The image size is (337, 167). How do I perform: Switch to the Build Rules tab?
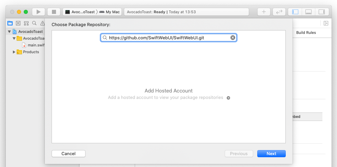(306, 33)
